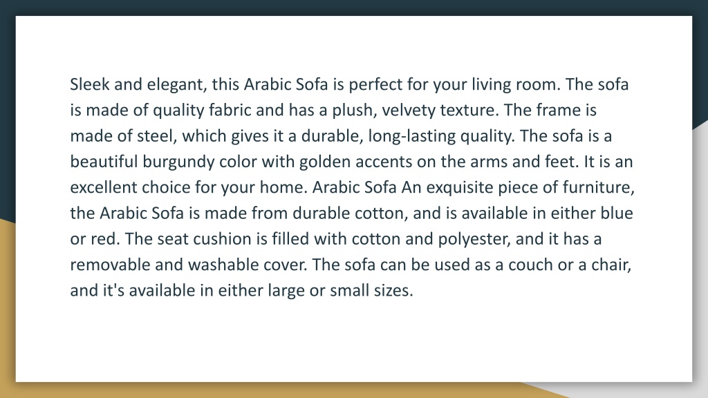Image resolution: width=708 pixels, height=398 pixels.
Task: Click the phrase "couch or a chair"
Action: 568,265
